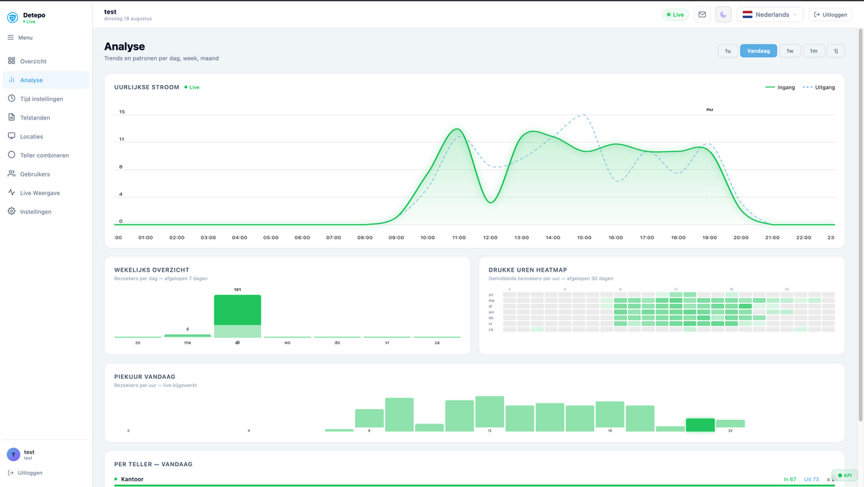The image size is (864, 487).
Task: Click the 'wo' label in heatmap rows
Action: coord(491,312)
